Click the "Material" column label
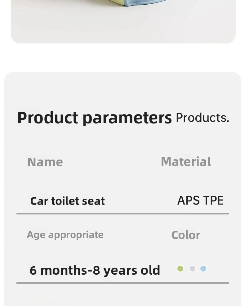Screen dimensions: 245x306 tap(186, 162)
